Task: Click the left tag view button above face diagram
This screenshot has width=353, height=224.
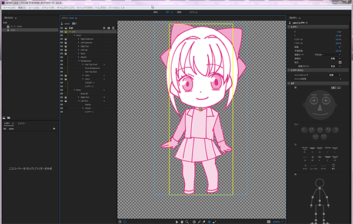Action: [x=334, y=88]
